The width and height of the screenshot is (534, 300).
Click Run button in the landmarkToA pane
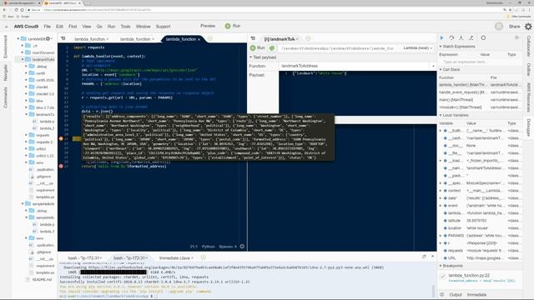(258, 48)
